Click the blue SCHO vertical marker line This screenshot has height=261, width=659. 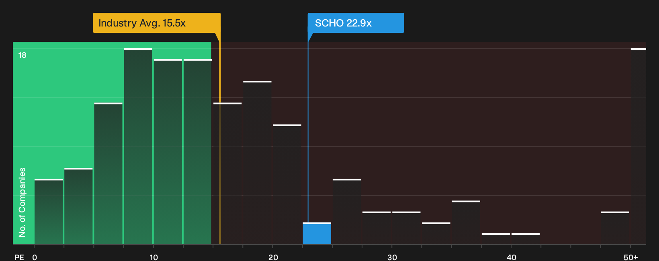click(308, 133)
